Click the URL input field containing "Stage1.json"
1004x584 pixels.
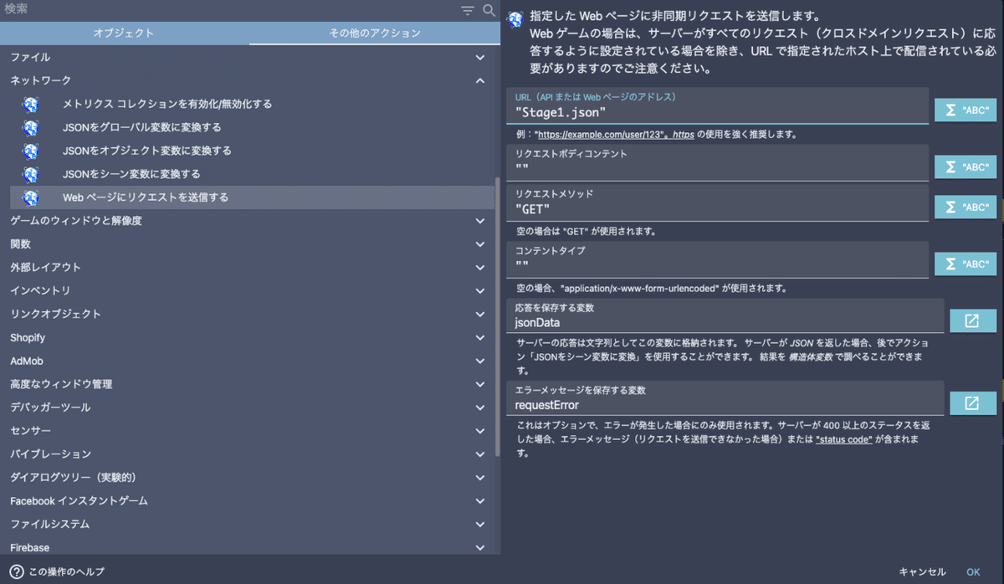click(x=718, y=105)
